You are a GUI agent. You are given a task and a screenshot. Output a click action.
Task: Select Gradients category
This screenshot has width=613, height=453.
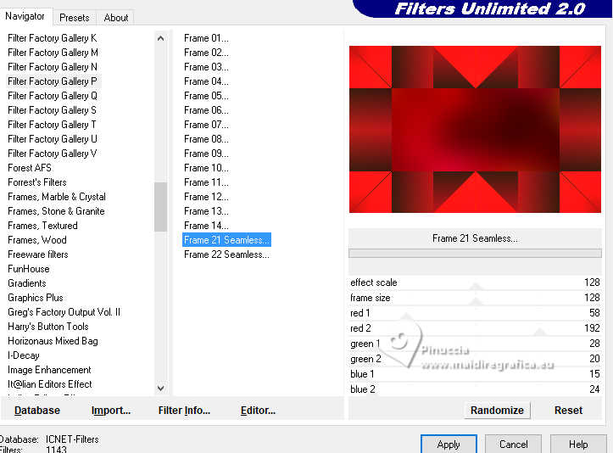pyautogui.click(x=27, y=283)
